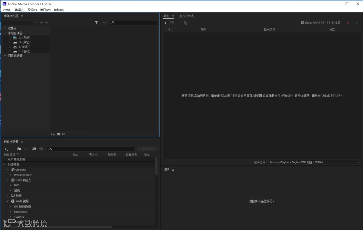This screenshot has width=363, height=230.
Task: Stop the queue with the red button
Action: click(348, 23)
